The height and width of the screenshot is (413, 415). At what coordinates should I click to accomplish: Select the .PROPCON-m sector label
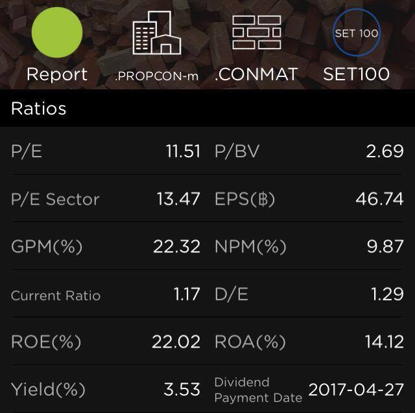(x=156, y=76)
